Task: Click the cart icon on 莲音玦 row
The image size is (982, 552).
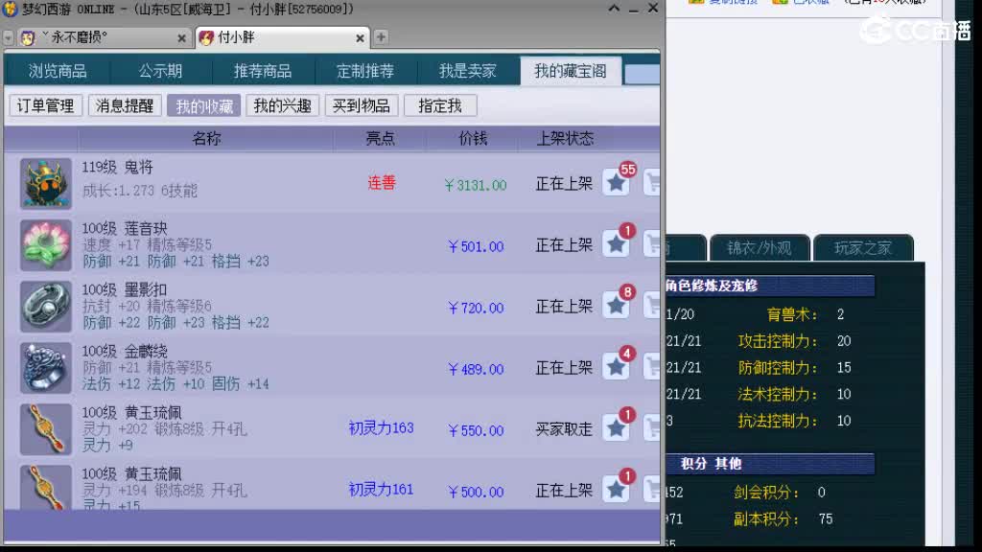Action: pos(652,244)
